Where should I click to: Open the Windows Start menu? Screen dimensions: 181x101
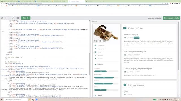(x=2, y=100)
